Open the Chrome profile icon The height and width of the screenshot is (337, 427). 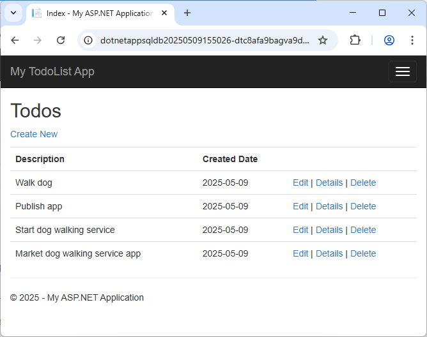click(389, 40)
